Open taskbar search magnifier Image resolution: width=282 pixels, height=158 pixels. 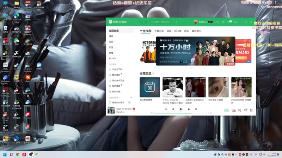[x=11, y=154]
